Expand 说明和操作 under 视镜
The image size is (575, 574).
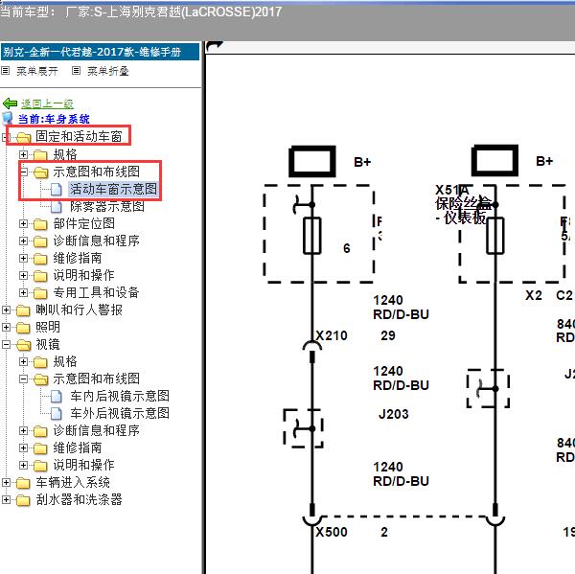[x=23, y=465]
